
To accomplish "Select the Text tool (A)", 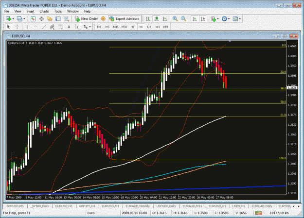I will pyautogui.click(x=69, y=27).
